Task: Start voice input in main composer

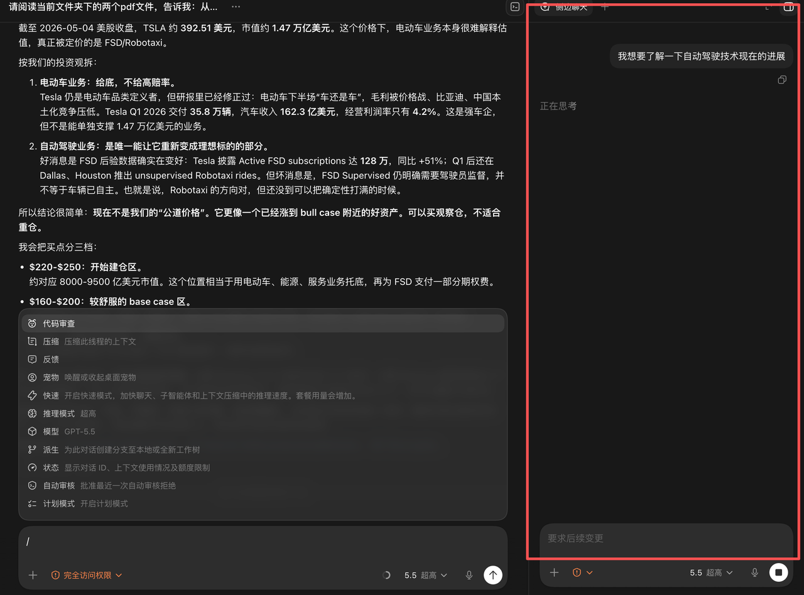Action: pos(469,575)
